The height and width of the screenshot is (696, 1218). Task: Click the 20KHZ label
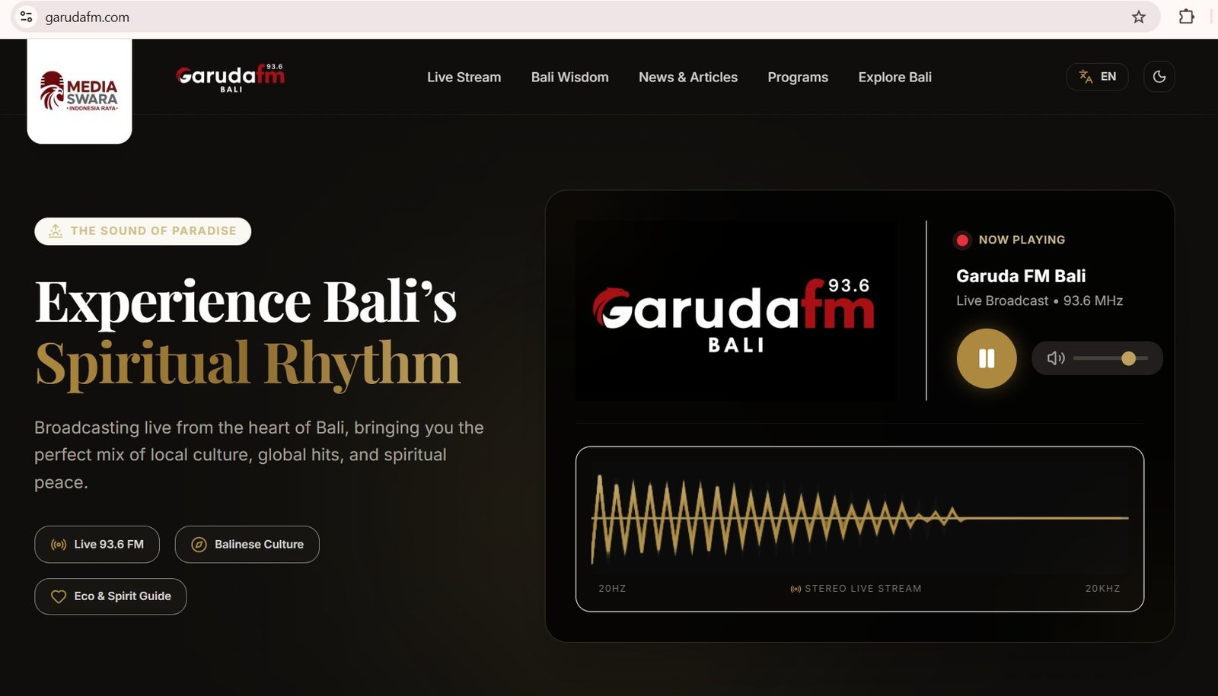(1102, 589)
